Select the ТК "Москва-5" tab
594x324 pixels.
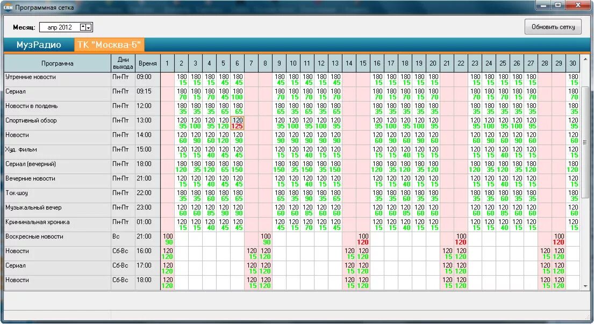[x=110, y=45]
